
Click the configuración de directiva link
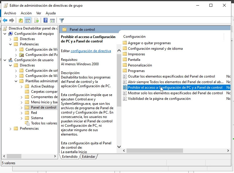coord(91,51)
